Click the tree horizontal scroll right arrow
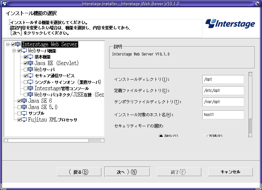The height and width of the screenshot is (190, 262). pyautogui.click(x=103, y=141)
